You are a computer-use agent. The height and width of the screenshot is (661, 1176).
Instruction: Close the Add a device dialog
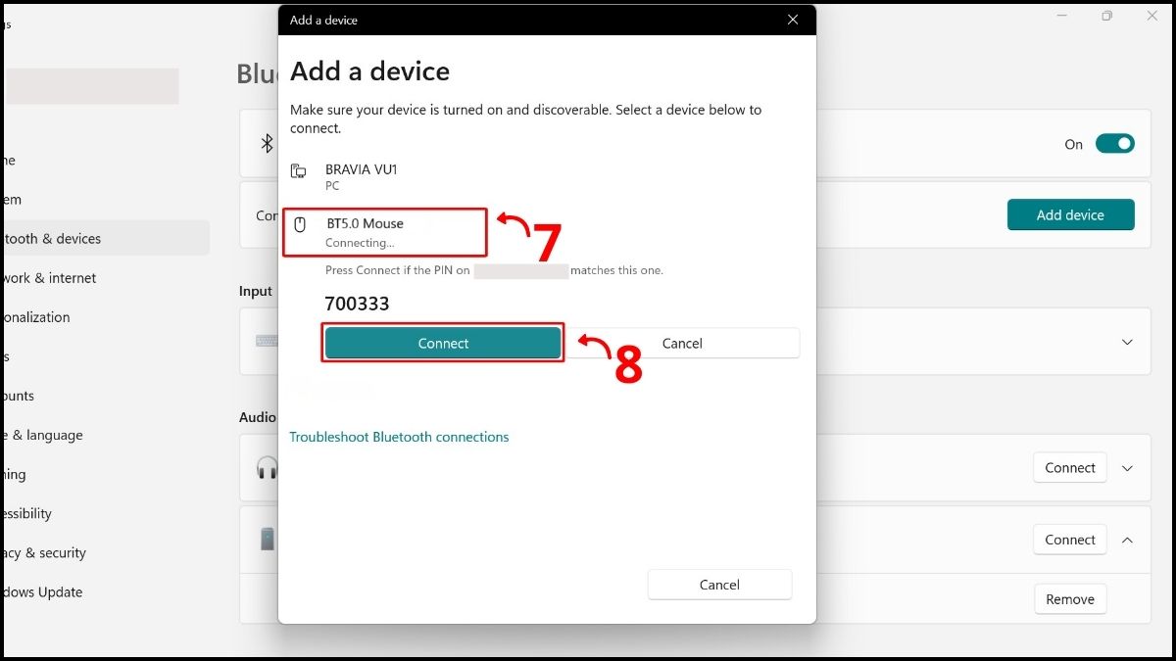tap(793, 20)
